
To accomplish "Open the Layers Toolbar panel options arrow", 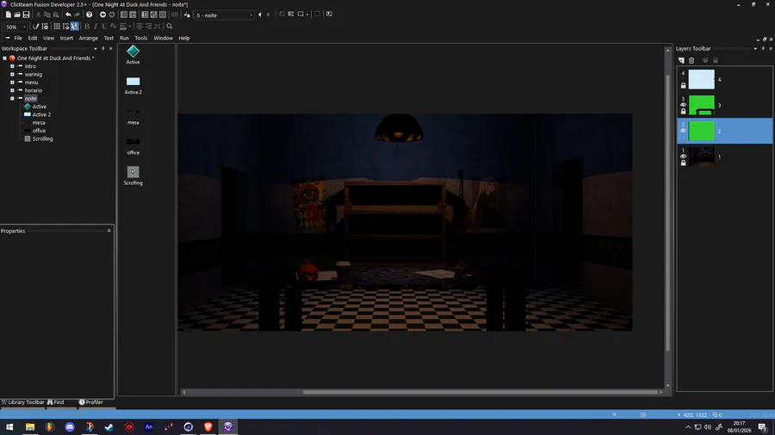I will 755,48.
